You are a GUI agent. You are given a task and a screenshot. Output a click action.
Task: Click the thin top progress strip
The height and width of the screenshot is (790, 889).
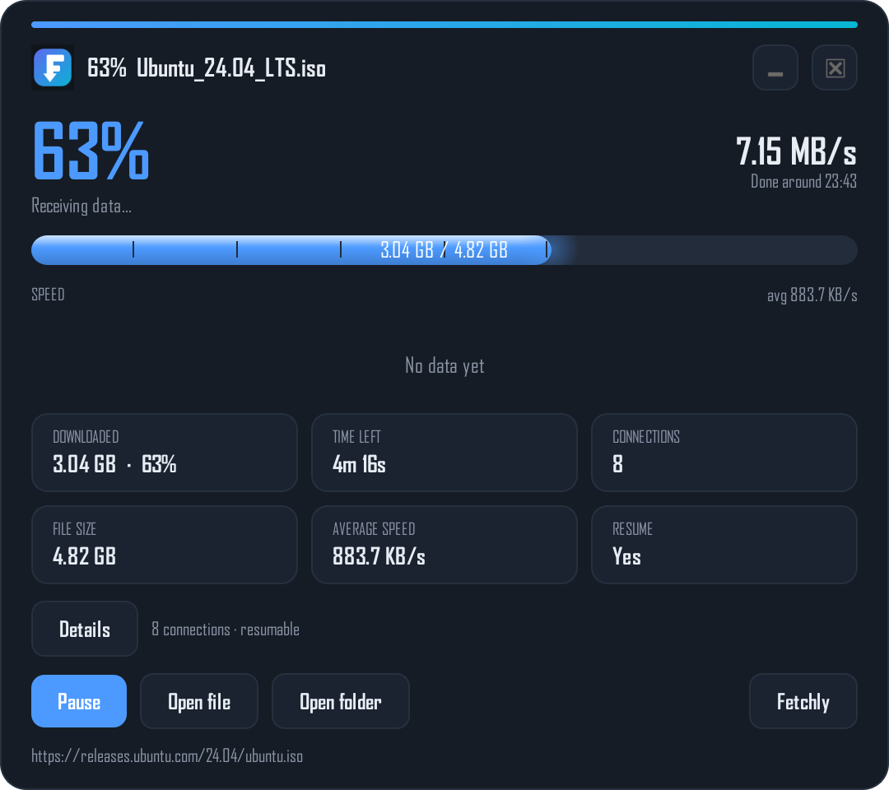pos(444,25)
